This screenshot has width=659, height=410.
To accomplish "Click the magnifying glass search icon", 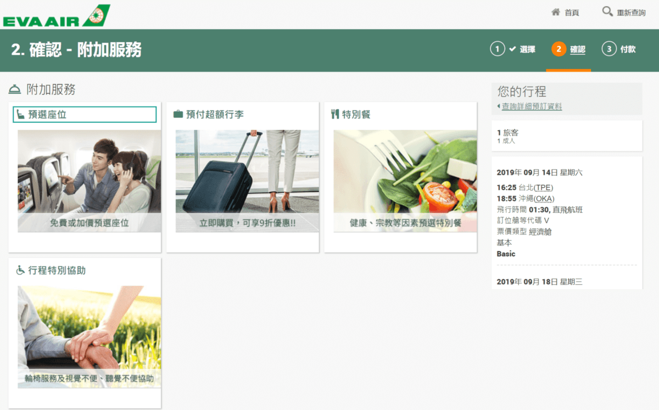I will pos(607,12).
